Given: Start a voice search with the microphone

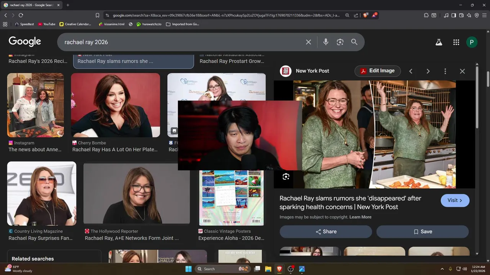Looking at the screenshot, I should click(326, 42).
